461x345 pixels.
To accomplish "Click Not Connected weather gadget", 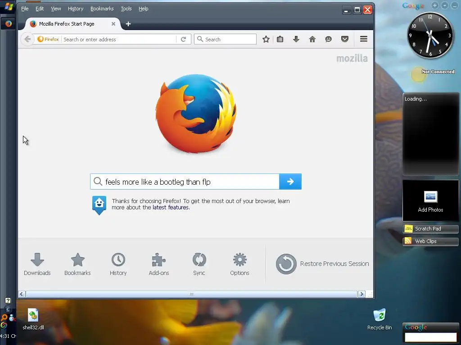I will [x=433, y=73].
